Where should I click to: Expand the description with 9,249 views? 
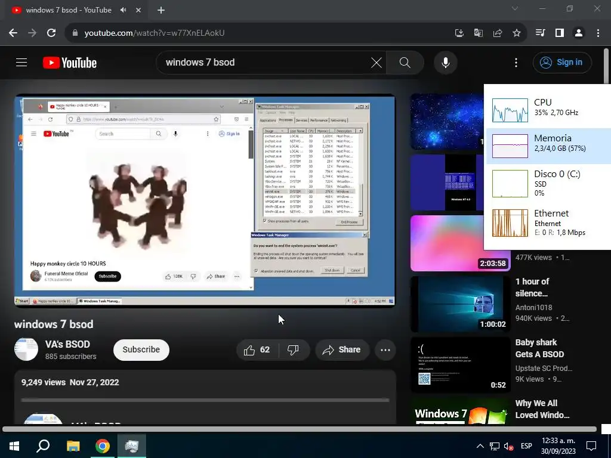click(x=205, y=397)
